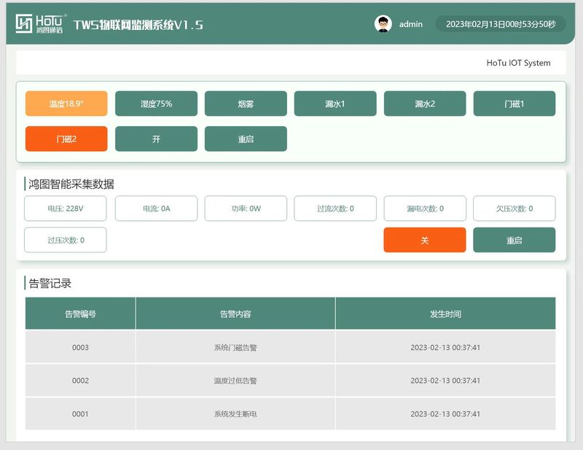Select the 门磁1 door sensor tile
This screenshot has width=583, height=450.
[514, 104]
